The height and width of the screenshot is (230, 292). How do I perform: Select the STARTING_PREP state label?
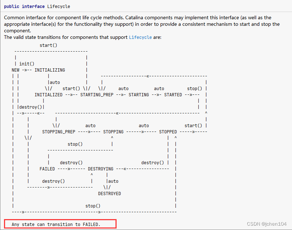[97, 95]
